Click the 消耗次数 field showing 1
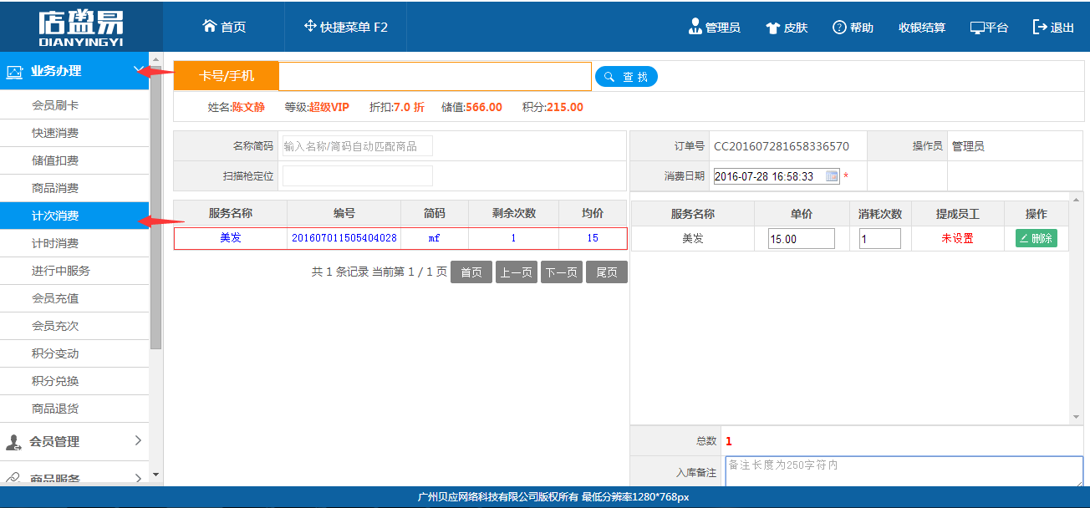 880,239
